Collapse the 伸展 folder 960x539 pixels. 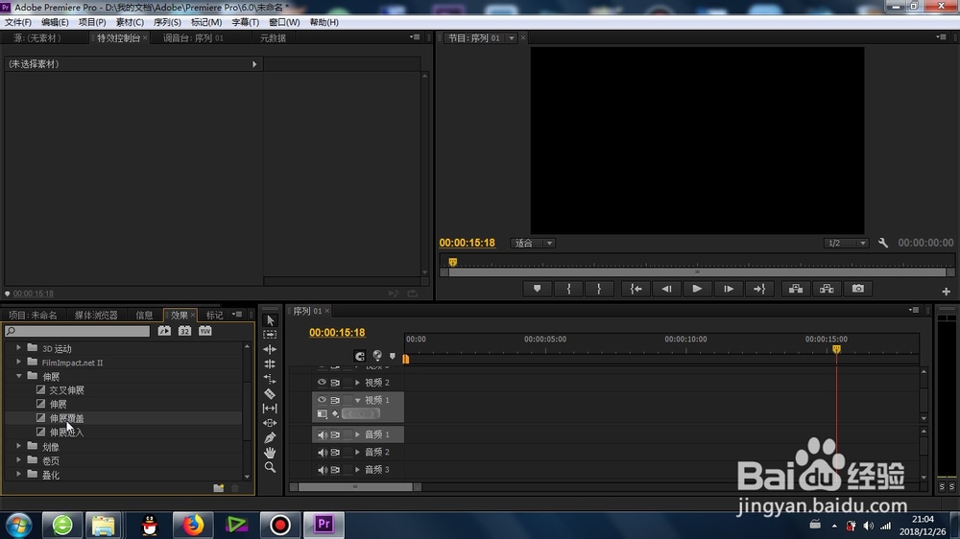(18, 376)
